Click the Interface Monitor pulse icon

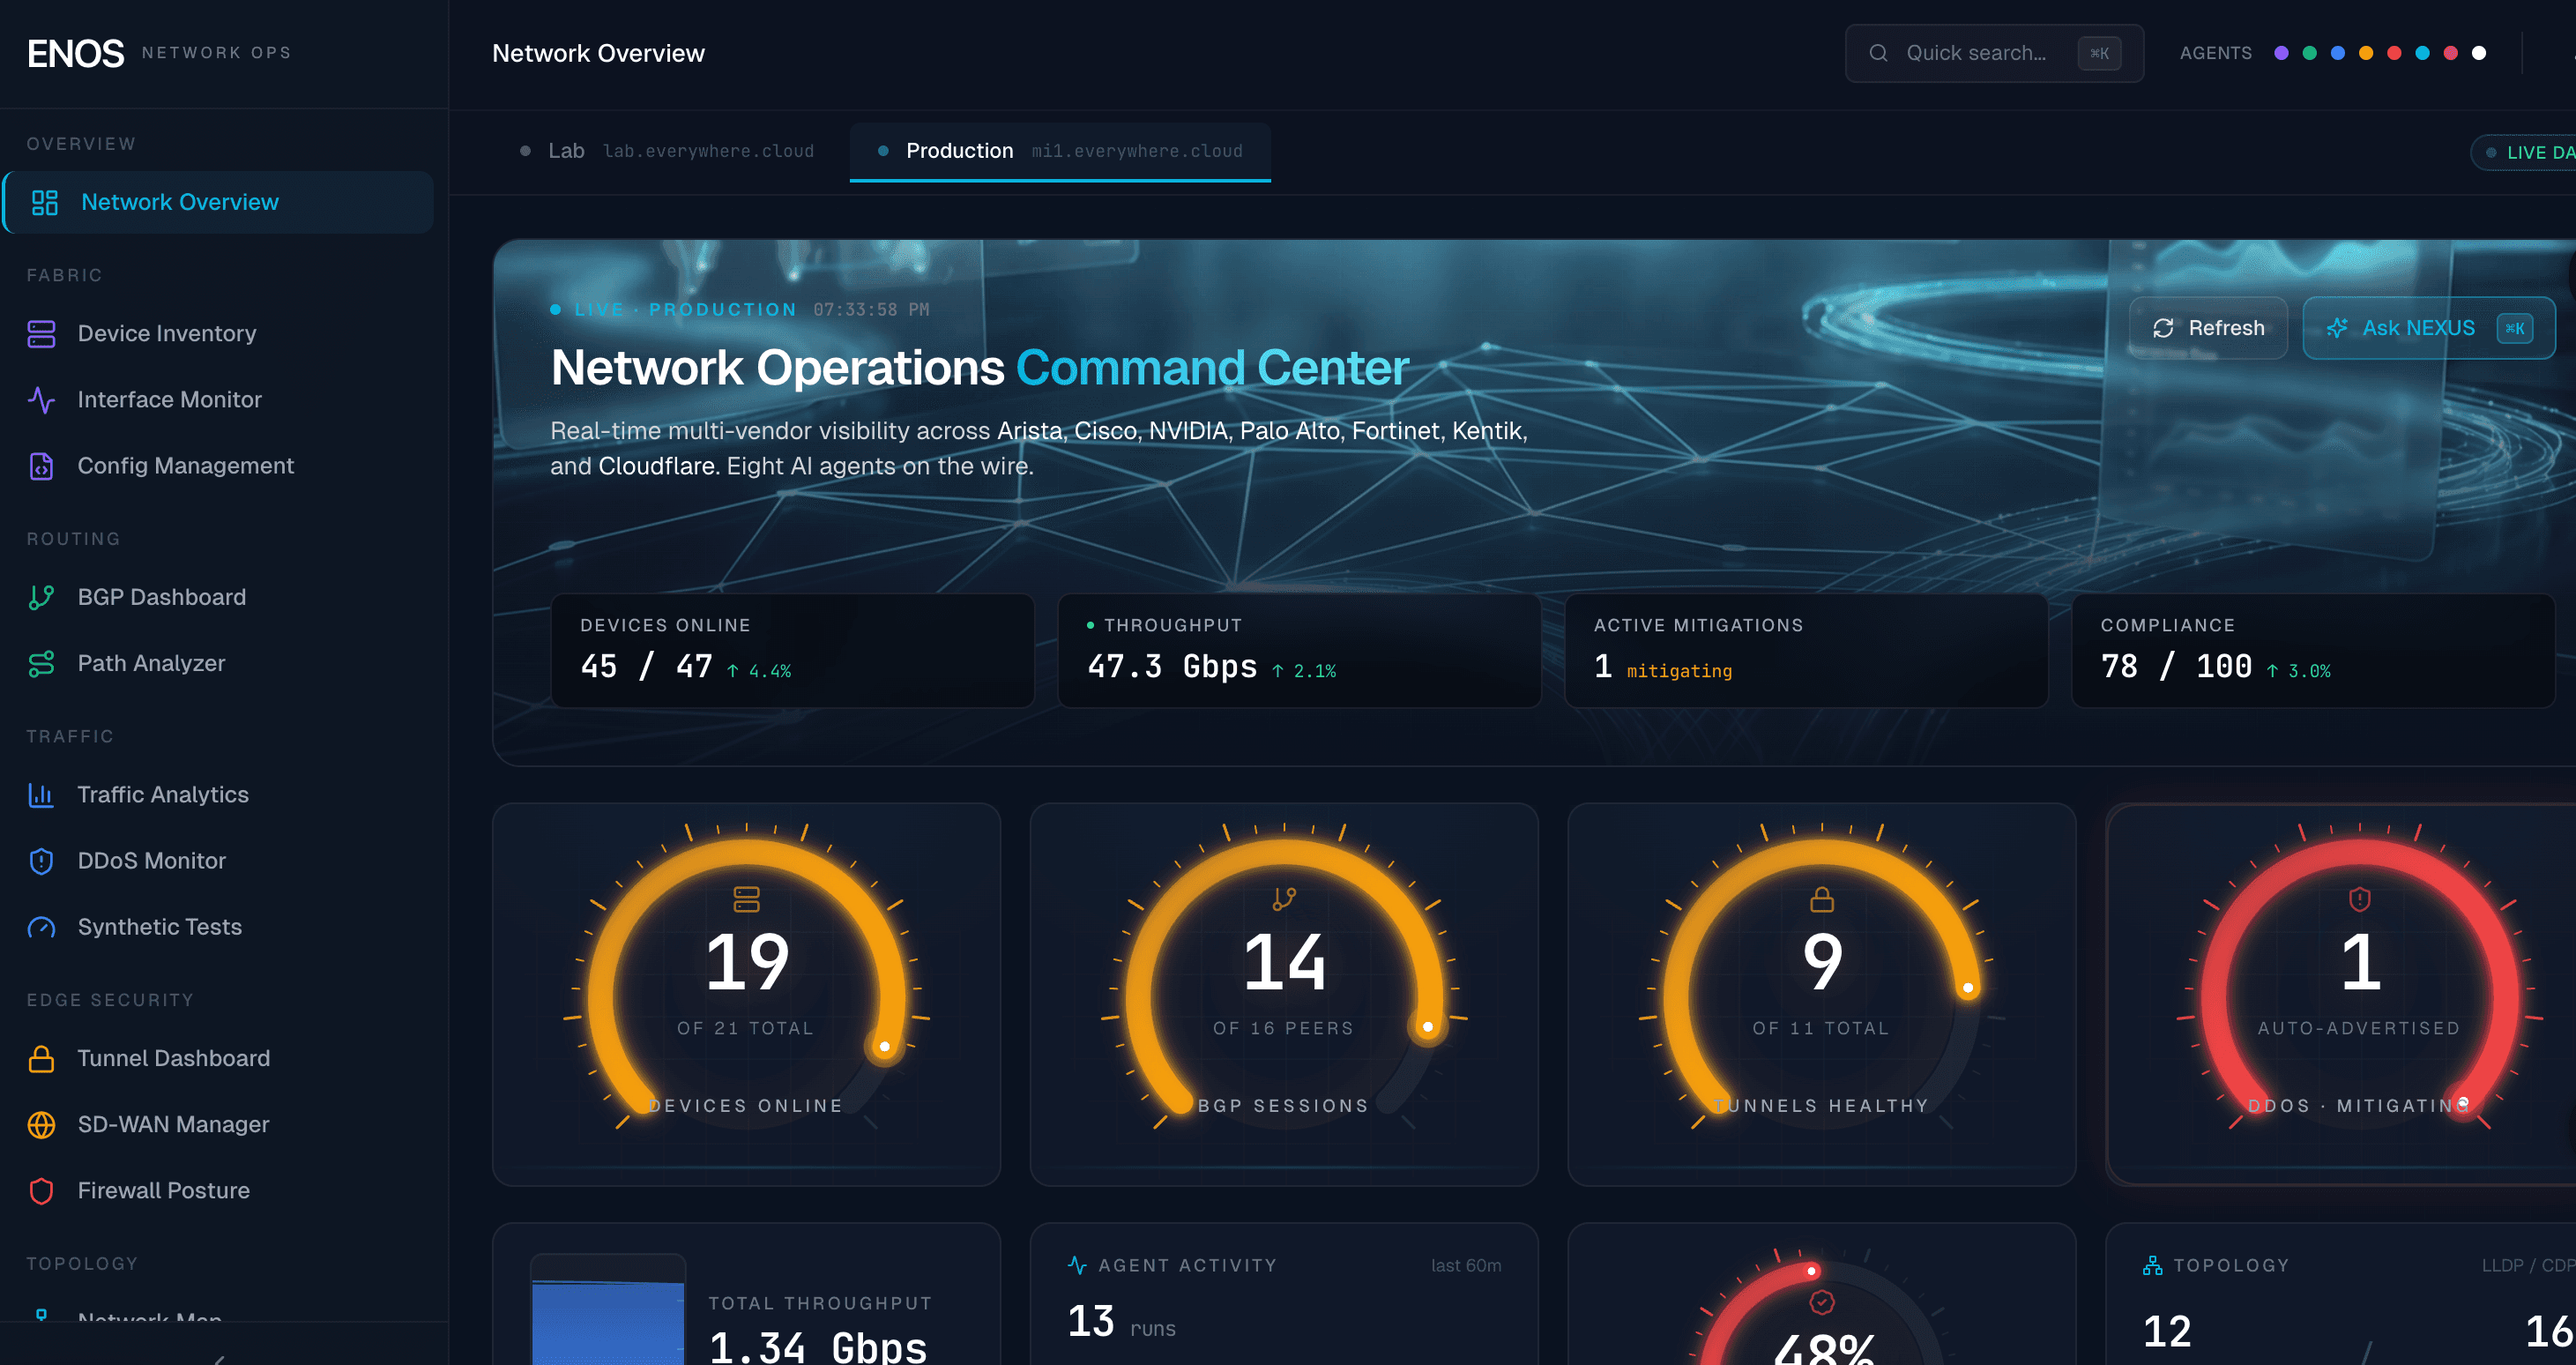[41, 400]
